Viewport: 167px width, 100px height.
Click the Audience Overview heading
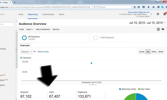(33, 24)
